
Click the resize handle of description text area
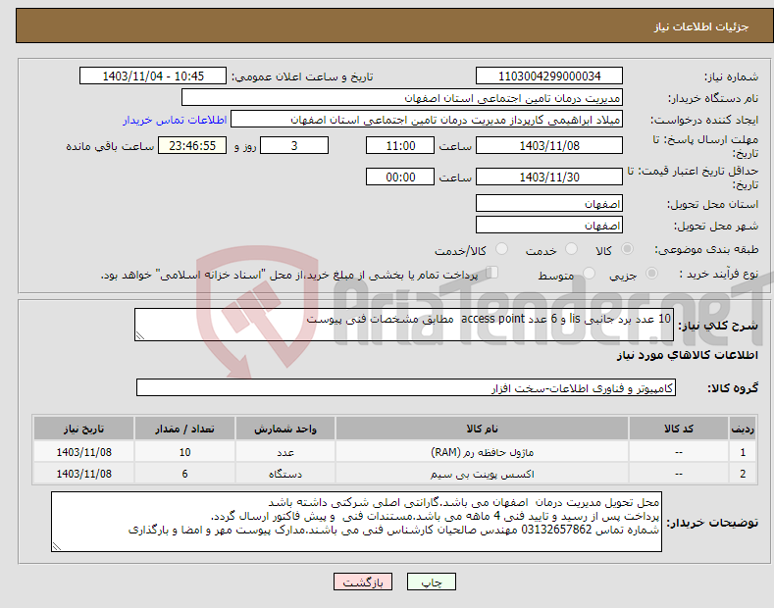[x=140, y=335]
